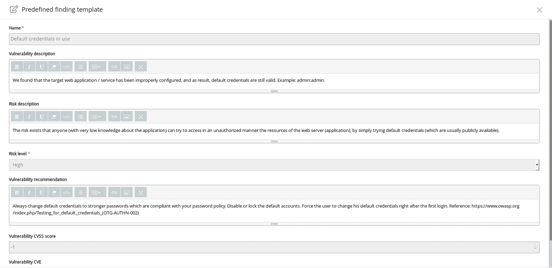Open the code view icon in Risk description toolbar
Screen dimensions: 552x268
coord(66,116)
